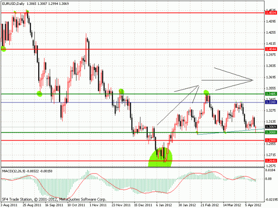Viewport: 278px width, 208px height.
Task: Click the 1.4255 price scale value
Action: pyautogui.click(x=271, y=32)
